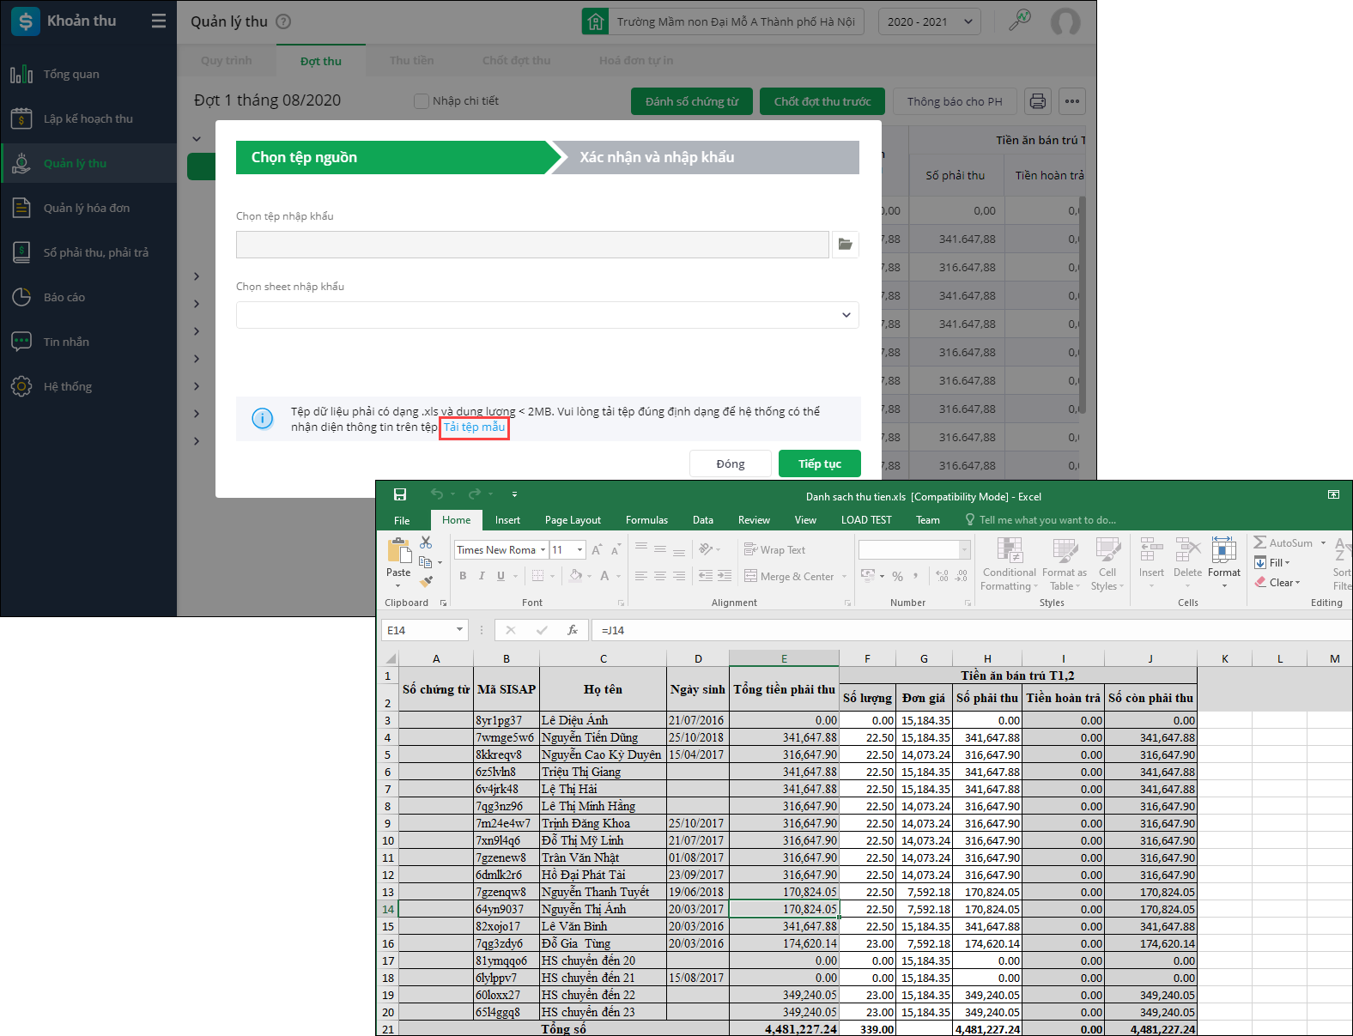This screenshot has height=1036, width=1353.
Task: Open the school year 2020 - 2021 dropdown
Action: tap(930, 21)
